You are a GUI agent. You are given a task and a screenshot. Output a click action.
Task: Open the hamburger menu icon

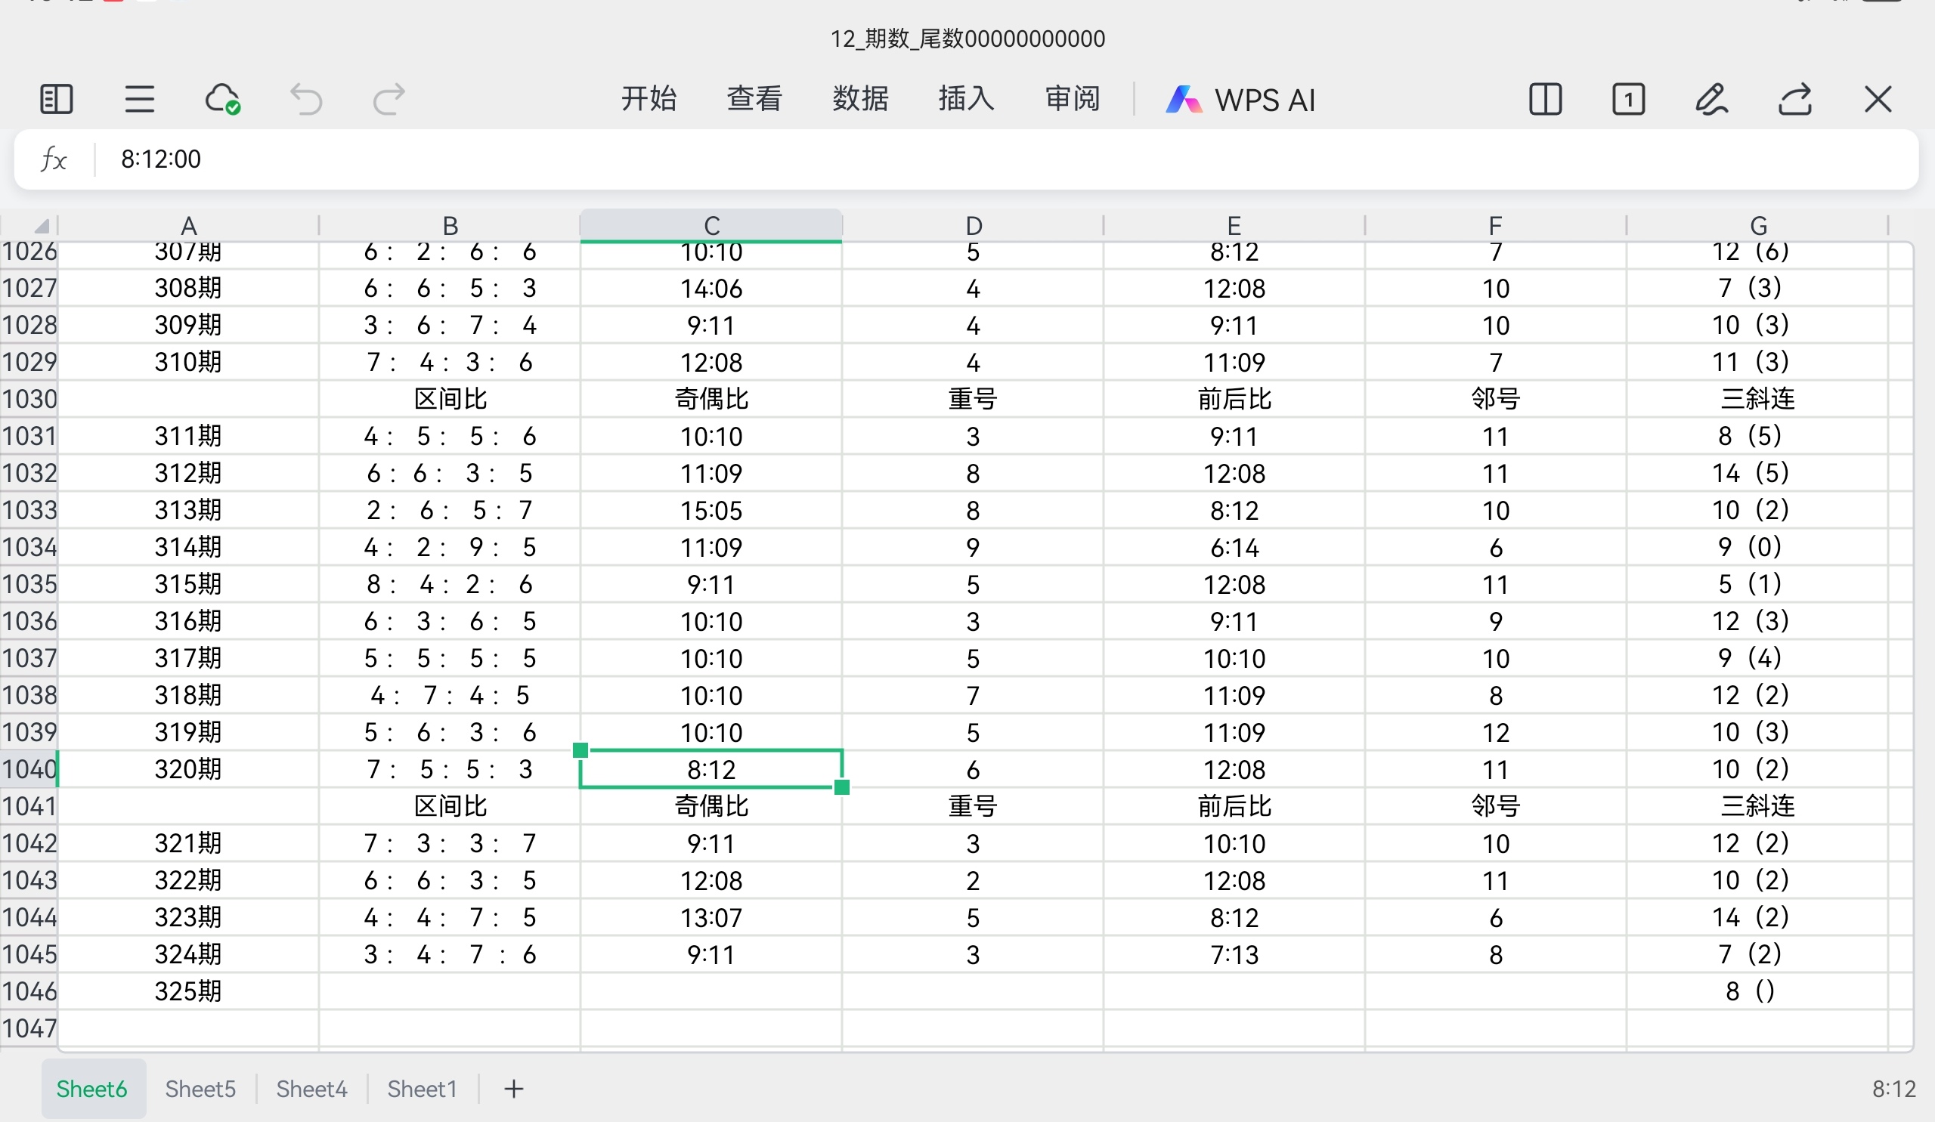[x=139, y=100]
